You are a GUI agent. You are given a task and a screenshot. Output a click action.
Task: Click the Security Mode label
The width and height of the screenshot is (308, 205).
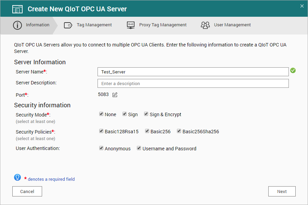33,115
